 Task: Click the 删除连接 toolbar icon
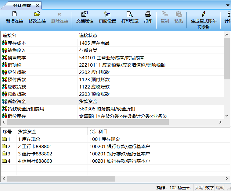pyautogui.click(x=60, y=14)
